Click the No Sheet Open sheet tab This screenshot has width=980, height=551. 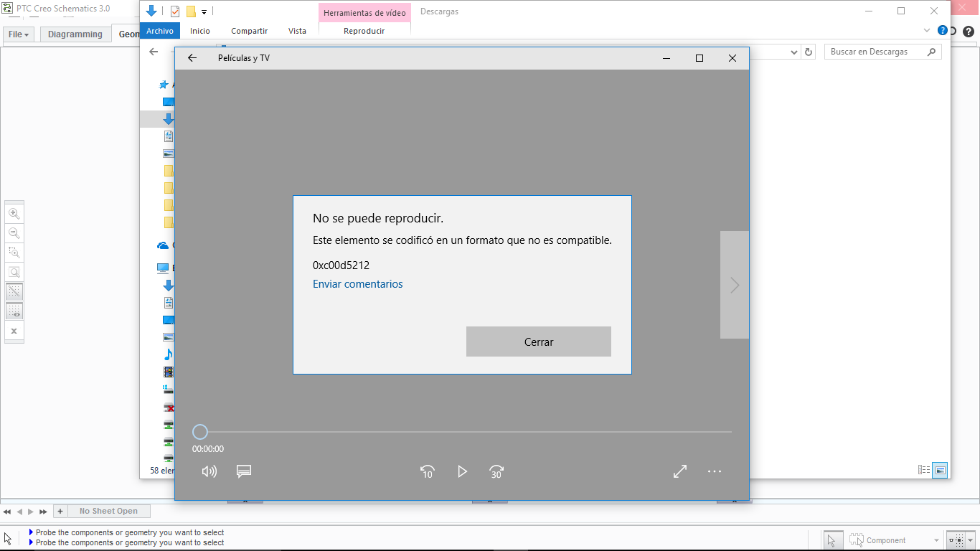[109, 512]
